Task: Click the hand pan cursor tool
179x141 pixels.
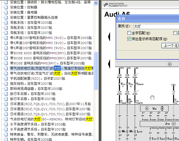Action: pyautogui.click(x=152, y=97)
